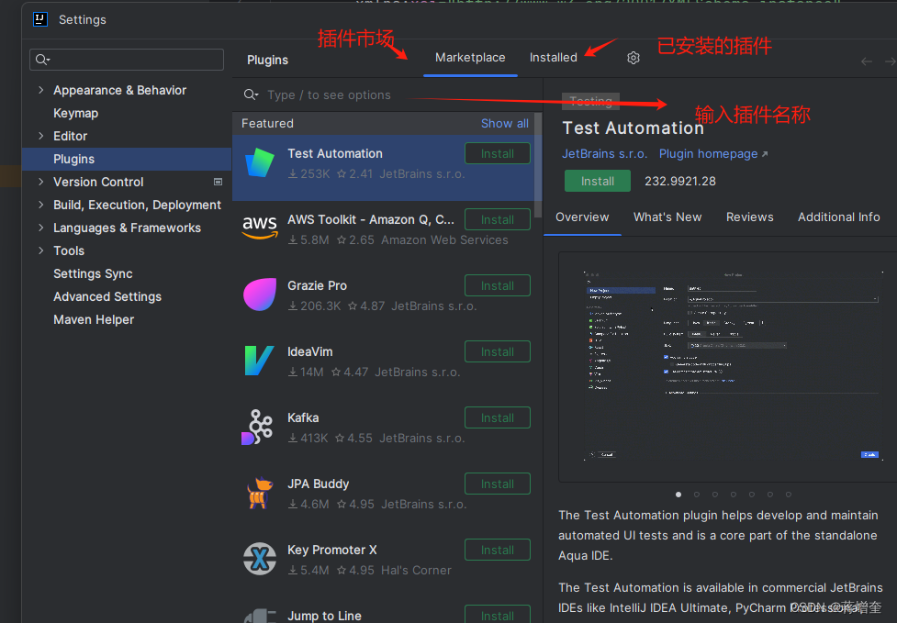Click the Test Automation plugin icon

[x=260, y=163]
